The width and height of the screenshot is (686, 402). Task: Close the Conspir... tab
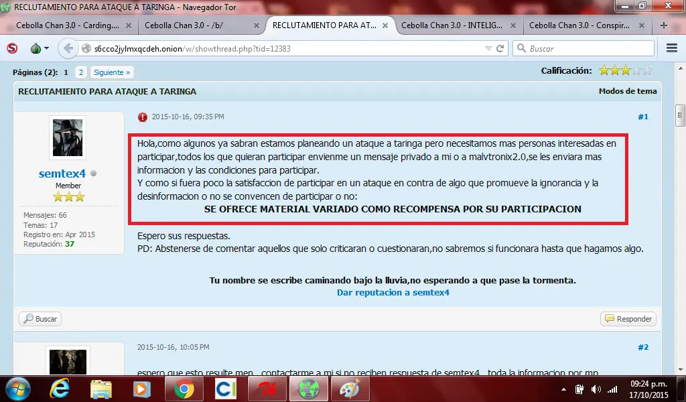(641, 26)
